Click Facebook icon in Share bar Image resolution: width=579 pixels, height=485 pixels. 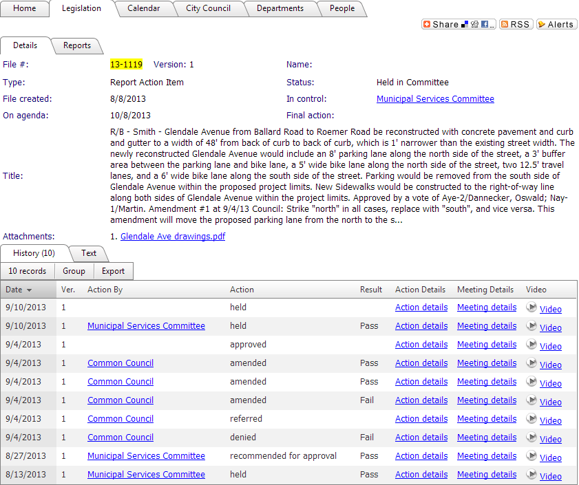[x=485, y=24]
